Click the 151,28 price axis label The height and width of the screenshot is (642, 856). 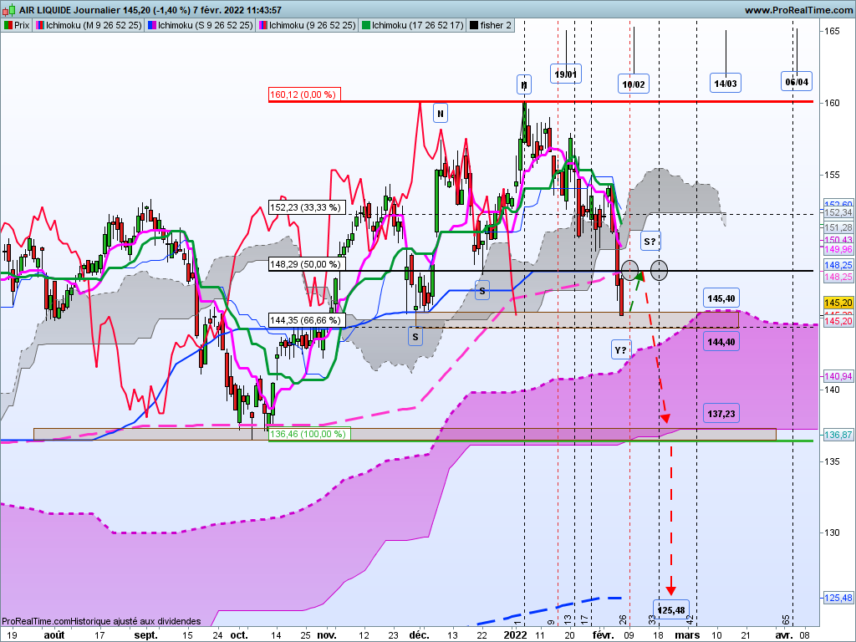click(x=838, y=227)
